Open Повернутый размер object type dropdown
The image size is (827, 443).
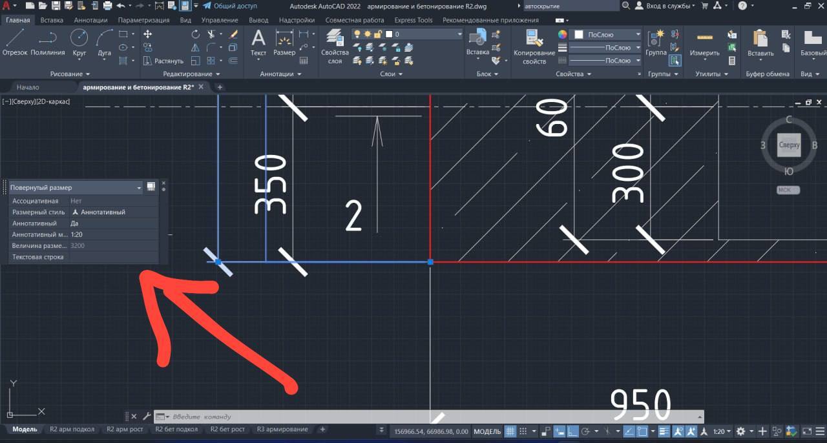point(139,187)
